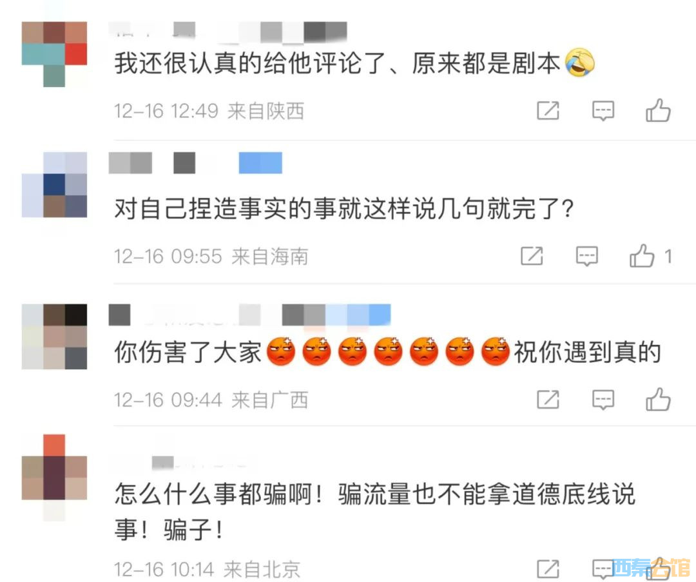Open avatar of the 广西 commenter
The height and width of the screenshot is (582, 696).
click(54, 336)
